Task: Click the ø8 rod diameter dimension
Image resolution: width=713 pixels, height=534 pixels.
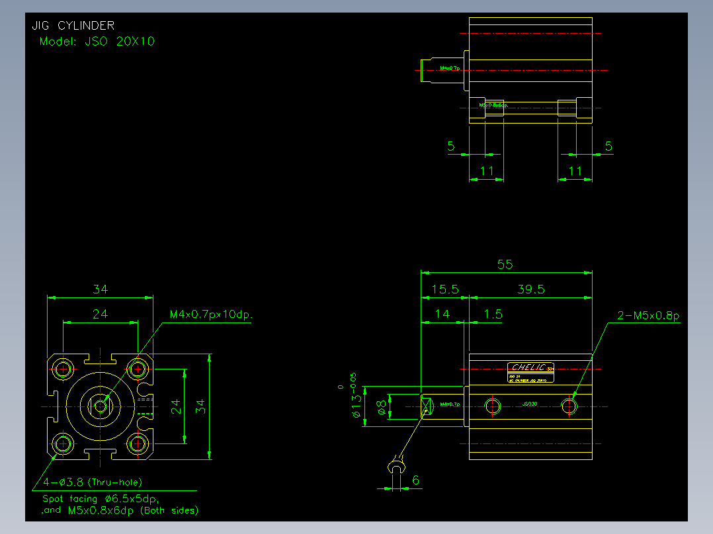Action: (382, 406)
